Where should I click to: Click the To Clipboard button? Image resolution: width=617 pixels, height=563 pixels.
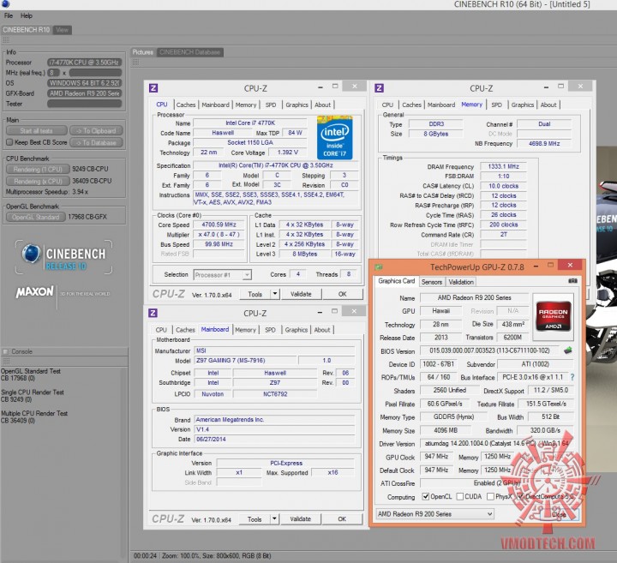tap(96, 130)
